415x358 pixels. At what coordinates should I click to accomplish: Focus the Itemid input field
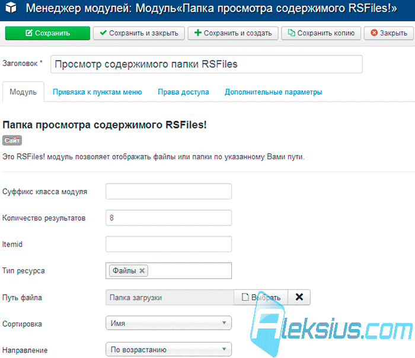168,244
